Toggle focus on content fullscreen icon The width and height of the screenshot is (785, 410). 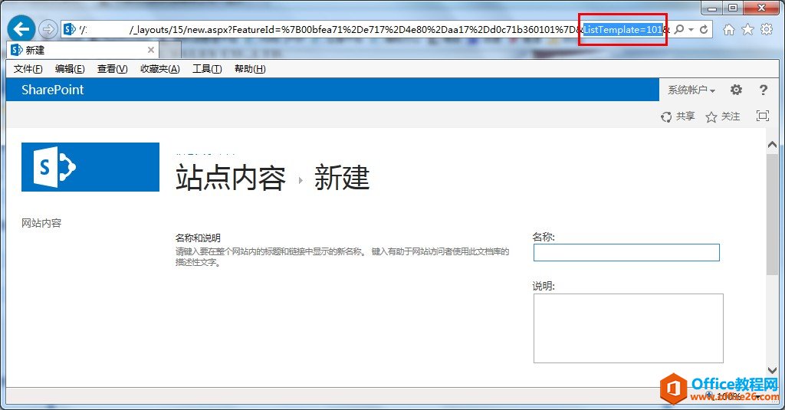(x=763, y=116)
